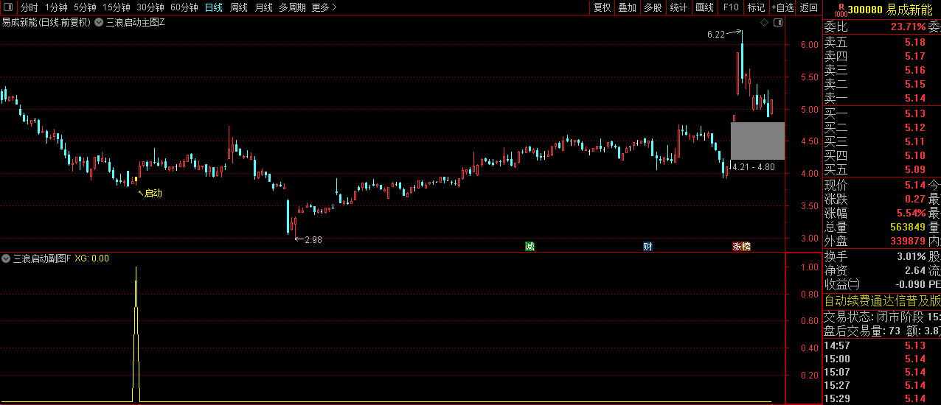Screen dimensions: 941x405
Task: Click 买一 price 5.13
Action: point(914,114)
